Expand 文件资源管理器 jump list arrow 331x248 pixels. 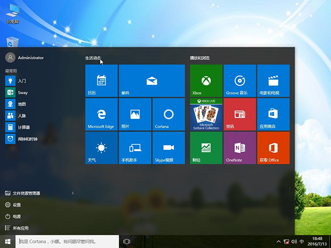click(x=72, y=193)
